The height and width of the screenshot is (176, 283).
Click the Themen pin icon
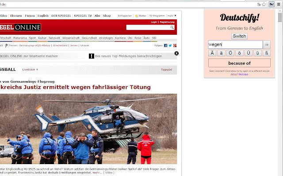6,46
